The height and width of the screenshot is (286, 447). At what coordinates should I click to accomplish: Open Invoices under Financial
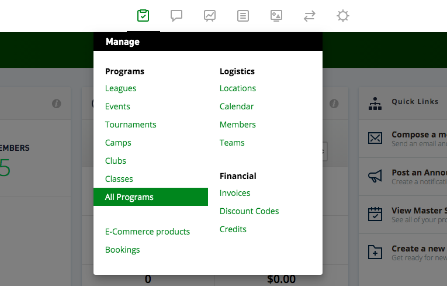235,193
